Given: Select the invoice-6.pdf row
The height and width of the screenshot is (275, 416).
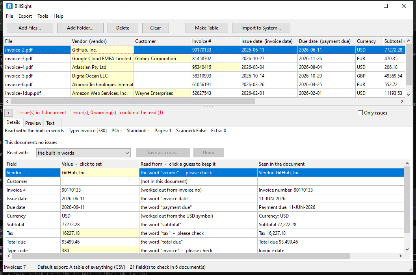Looking at the screenshot, I should click(x=204, y=85).
